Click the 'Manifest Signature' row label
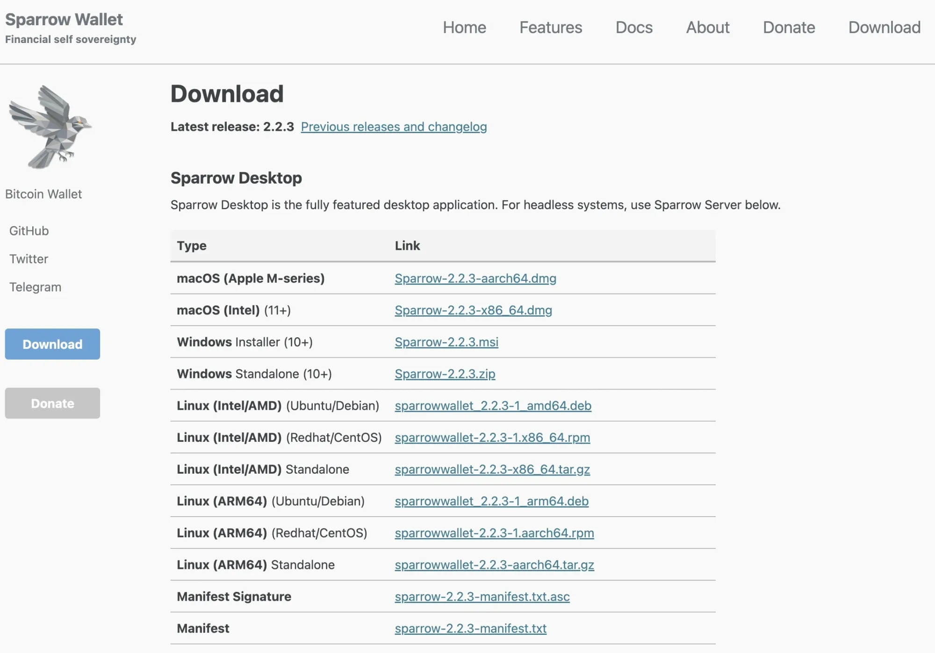The height and width of the screenshot is (653, 935). [234, 596]
